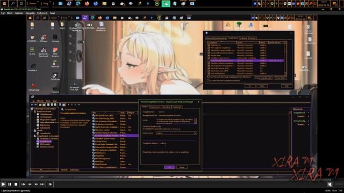Viewport: 344px width, 193px height.
Task: Uncheck WalletService in msconfig services list
Action: [x=209, y=45]
